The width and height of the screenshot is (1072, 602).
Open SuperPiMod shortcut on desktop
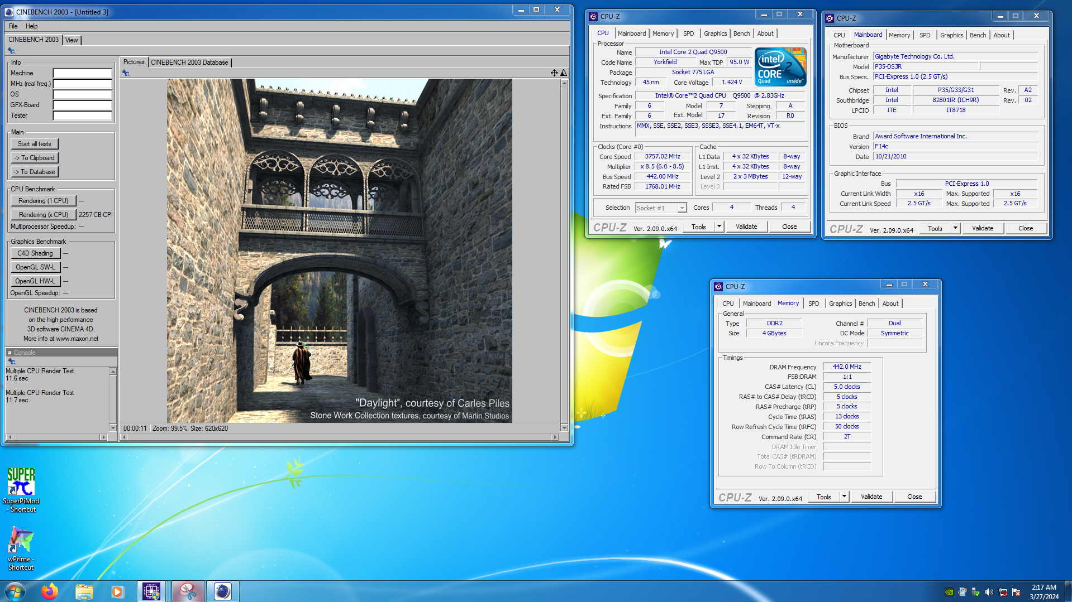pyautogui.click(x=21, y=490)
